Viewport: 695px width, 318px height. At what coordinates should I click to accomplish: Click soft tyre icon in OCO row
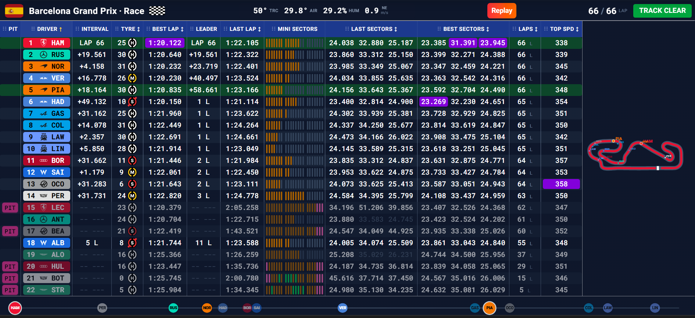pos(132,184)
